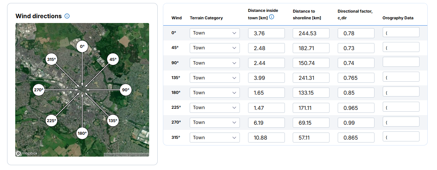Open Terrain Category dropdown for 315° wind
Screen dimensions: 437x170
[x=215, y=137]
